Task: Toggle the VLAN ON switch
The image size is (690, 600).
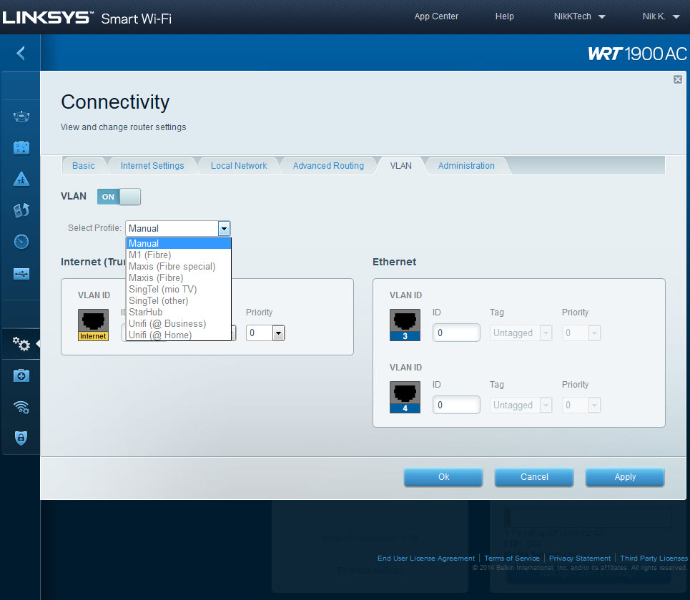Action: coord(119,197)
